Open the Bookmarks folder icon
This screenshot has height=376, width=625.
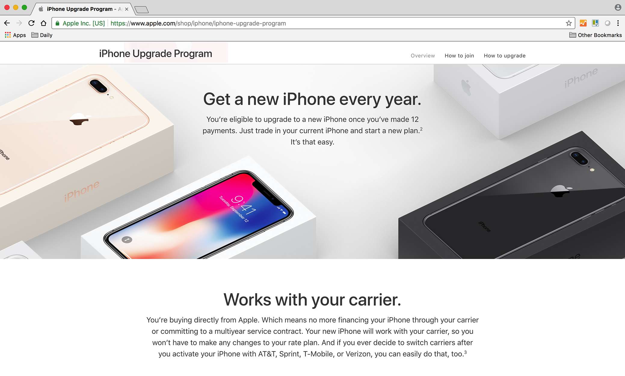pyautogui.click(x=573, y=35)
